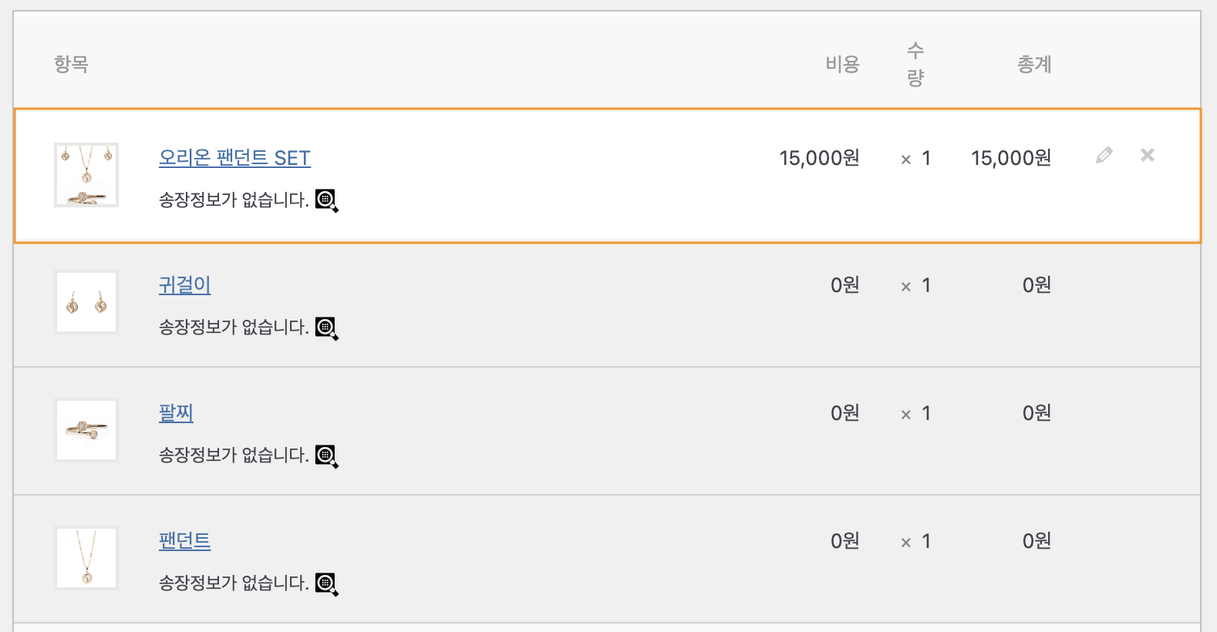The height and width of the screenshot is (632, 1217).
Task: Open the 귀걸이 product link
Action: pos(185,285)
